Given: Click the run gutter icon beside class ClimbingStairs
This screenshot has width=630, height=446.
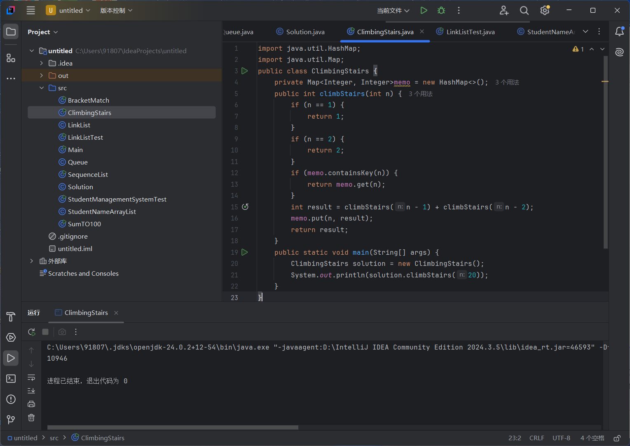Looking at the screenshot, I should coord(245,71).
